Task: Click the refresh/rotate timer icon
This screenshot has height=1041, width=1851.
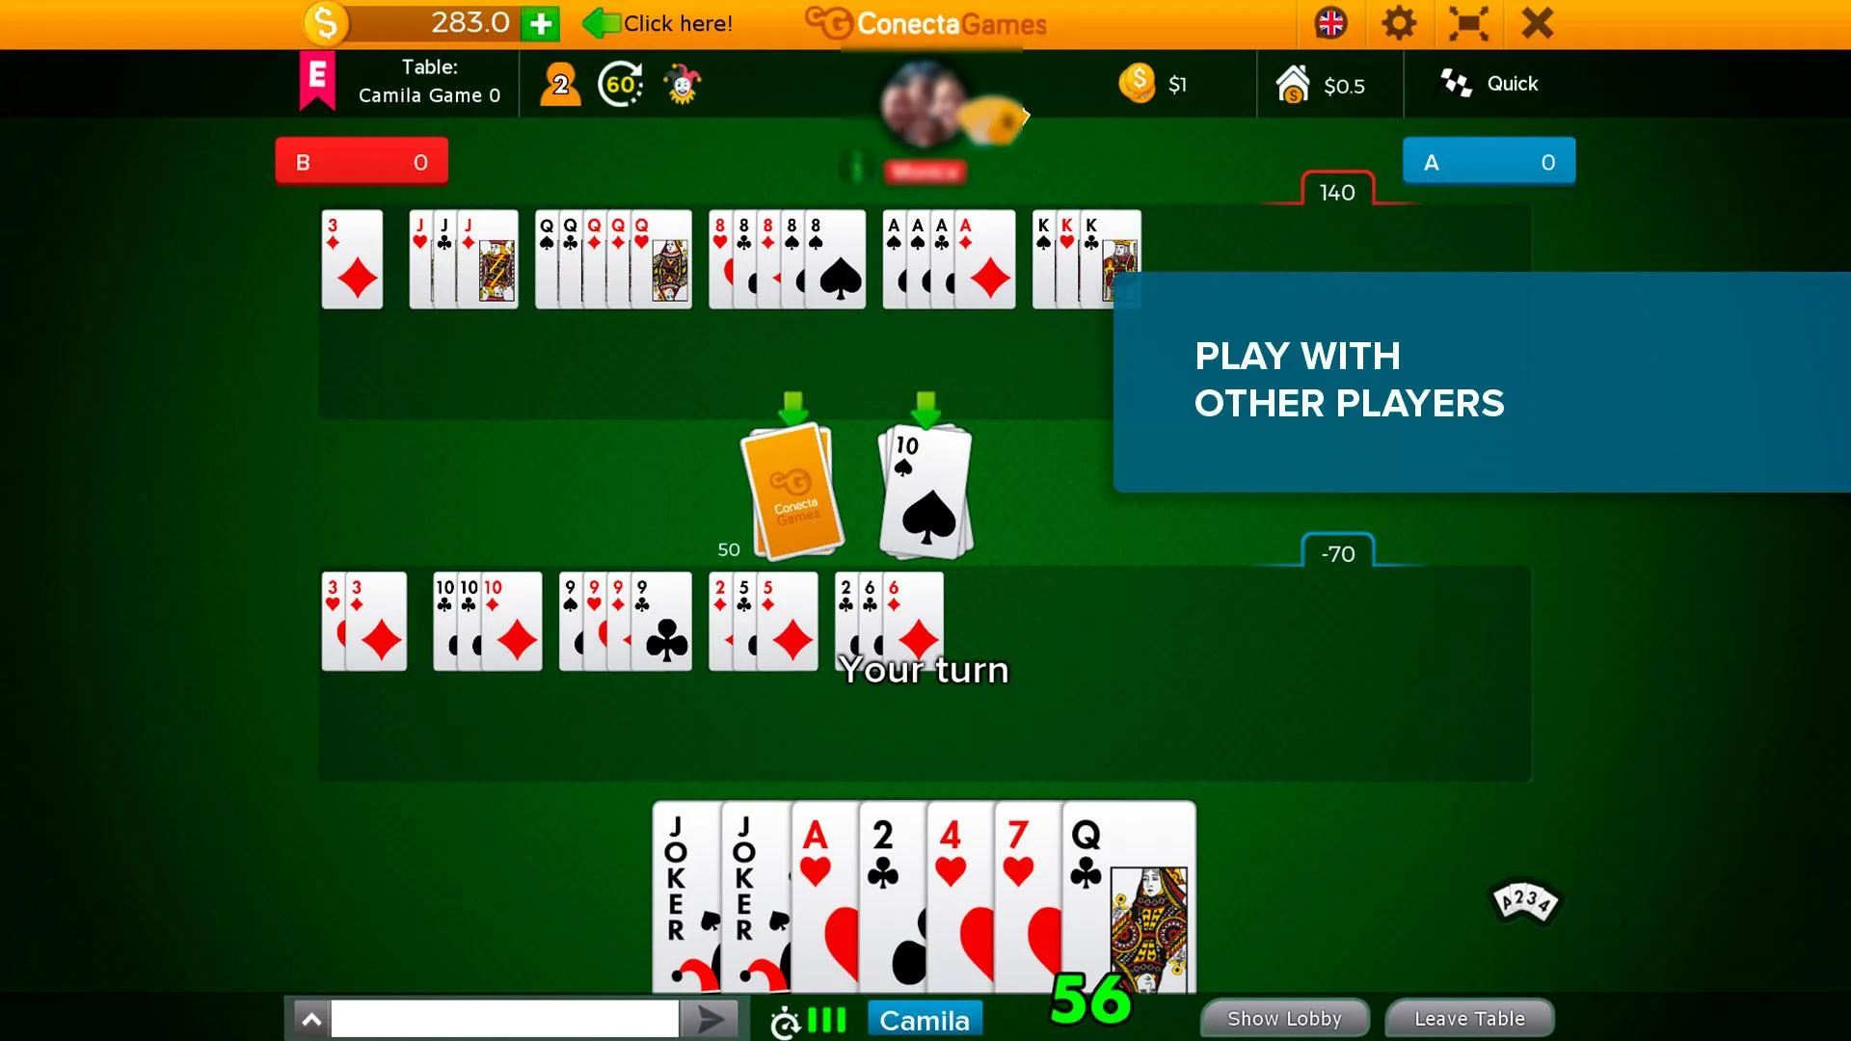Action: click(x=623, y=83)
